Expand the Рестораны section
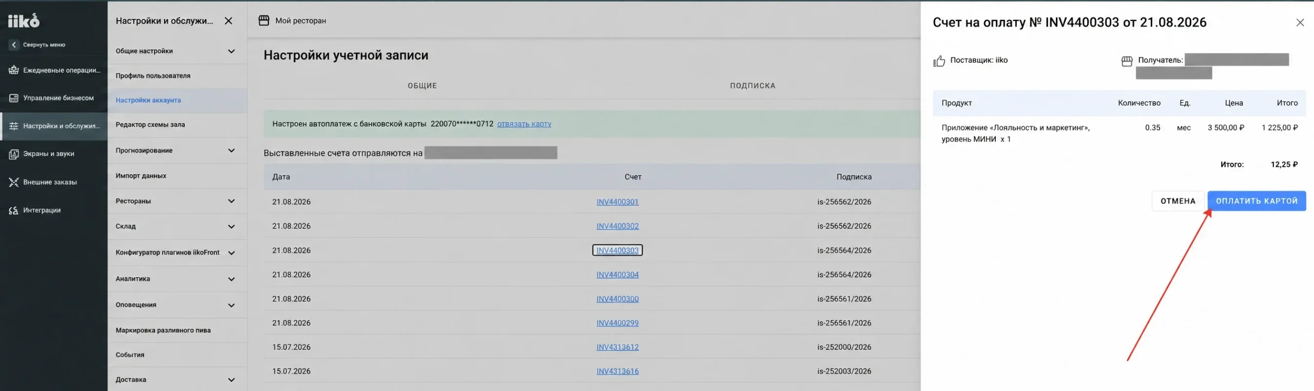Image resolution: width=1314 pixels, height=391 pixels. 231,201
